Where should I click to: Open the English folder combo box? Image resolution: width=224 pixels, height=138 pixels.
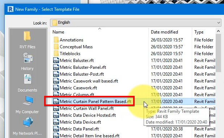pos(136,23)
